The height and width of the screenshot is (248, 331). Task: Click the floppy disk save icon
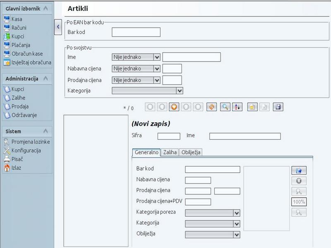coord(278,107)
